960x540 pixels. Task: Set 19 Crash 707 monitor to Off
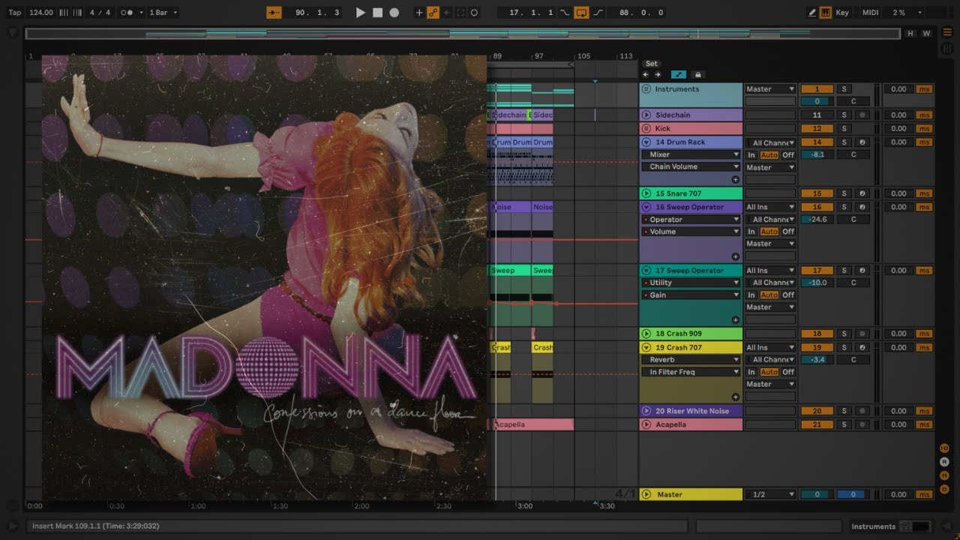[788, 372]
